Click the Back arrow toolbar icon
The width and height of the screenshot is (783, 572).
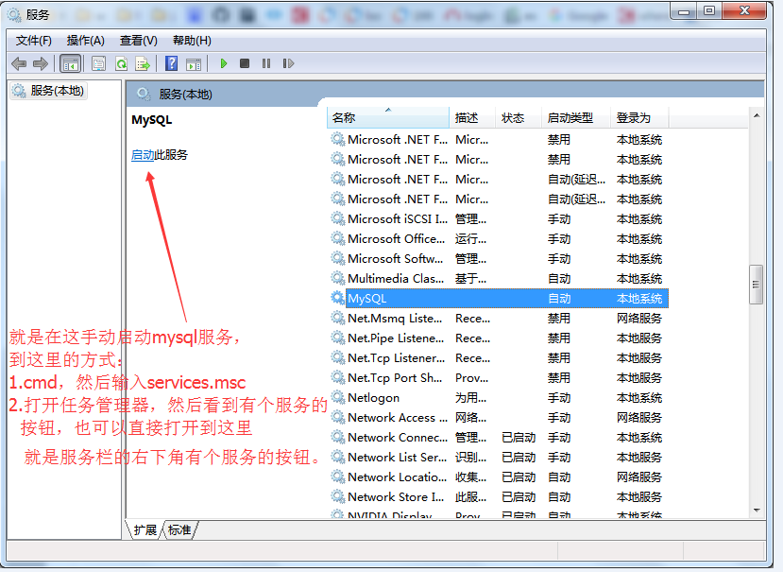[19, 63]
